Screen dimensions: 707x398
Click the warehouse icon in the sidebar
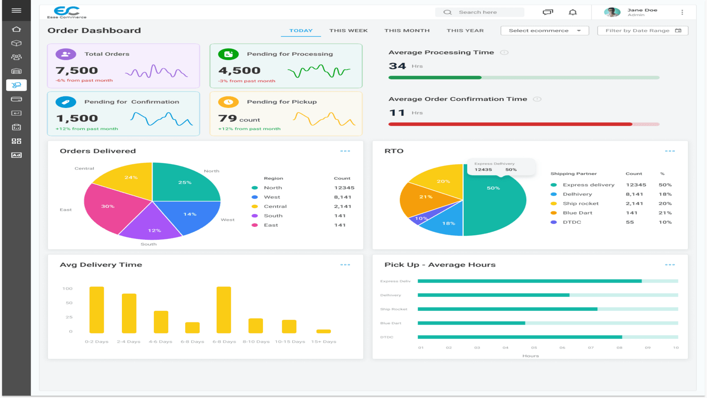[16, 71]
